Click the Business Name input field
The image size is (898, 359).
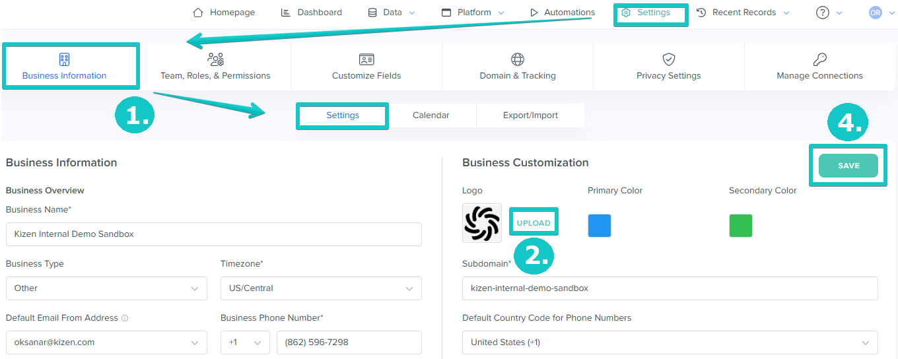coord(214,234)
